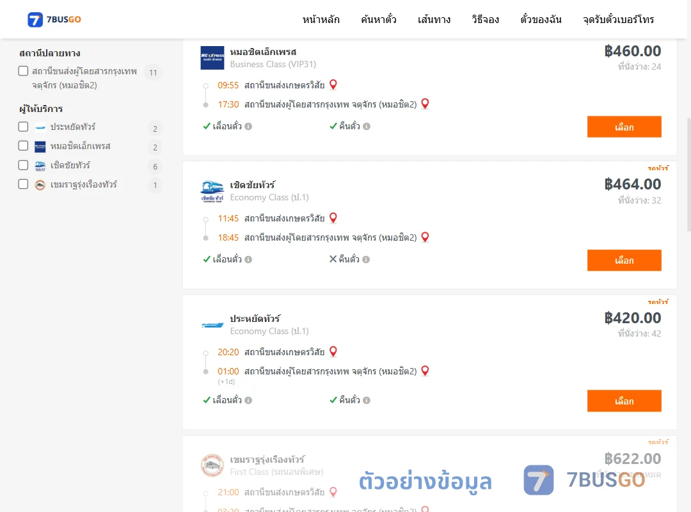The image size is (691, 512).
Task: Click คืนตั๋ว info icon on ฿460 trip
Action: [x=367, y=127]
